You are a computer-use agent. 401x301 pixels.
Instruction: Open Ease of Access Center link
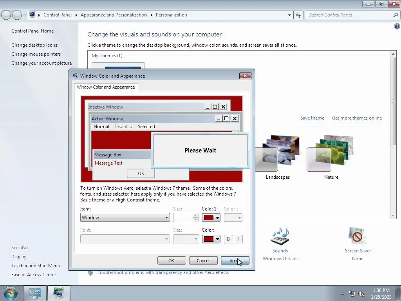[34, 275]
